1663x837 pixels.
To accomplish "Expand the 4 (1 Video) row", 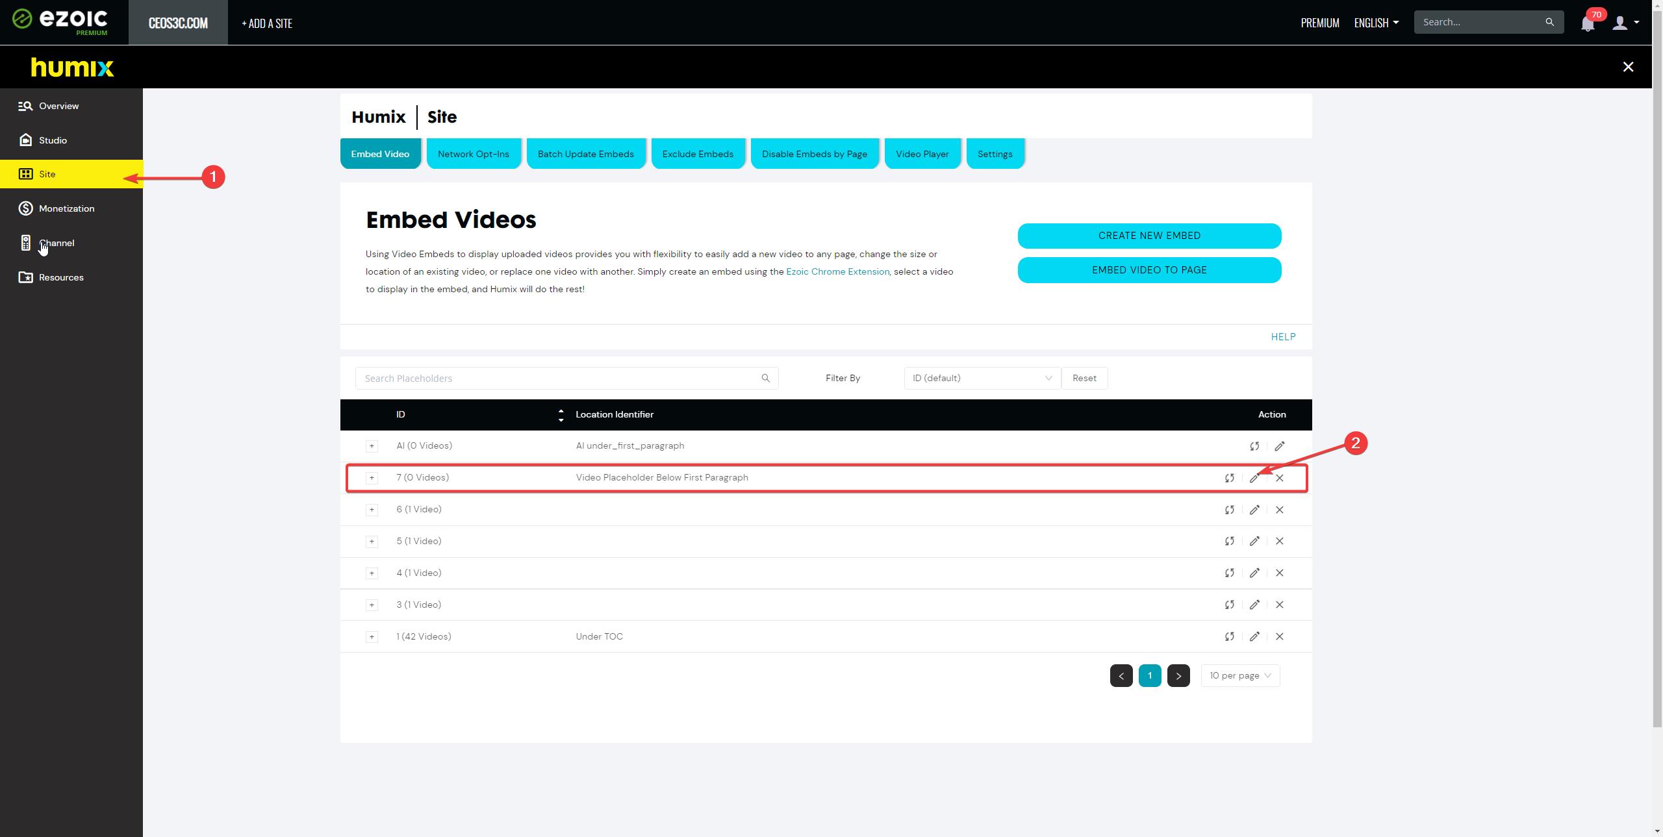I will 372,573.
